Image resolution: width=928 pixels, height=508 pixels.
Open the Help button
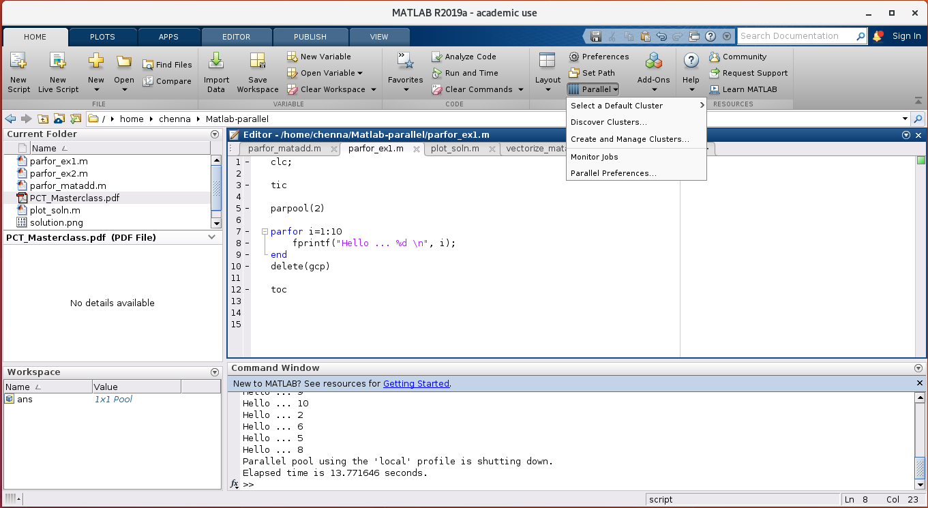click(691, 72)
